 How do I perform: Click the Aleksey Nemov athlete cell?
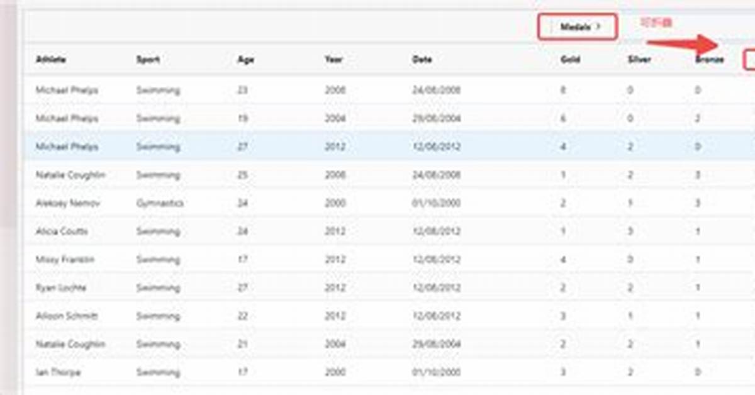click(x=67, y=203)
